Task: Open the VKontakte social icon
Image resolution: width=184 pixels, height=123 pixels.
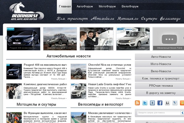Action: [x=152, y=103]
